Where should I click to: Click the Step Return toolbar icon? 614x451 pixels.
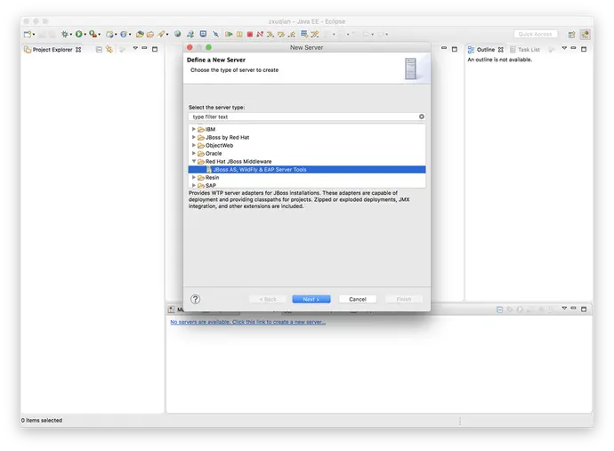click(292, 35)
